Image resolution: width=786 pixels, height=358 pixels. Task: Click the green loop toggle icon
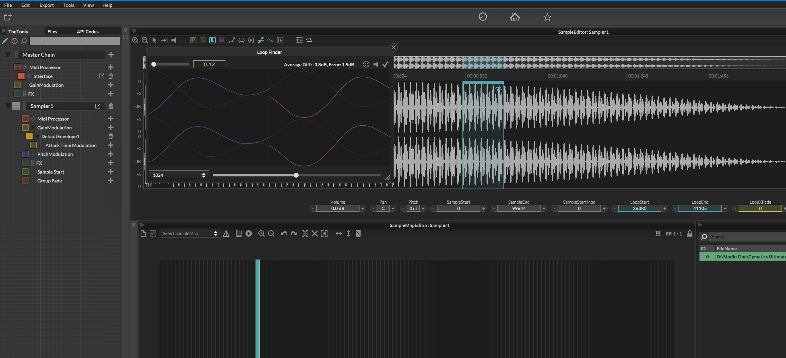click(309, 40)
